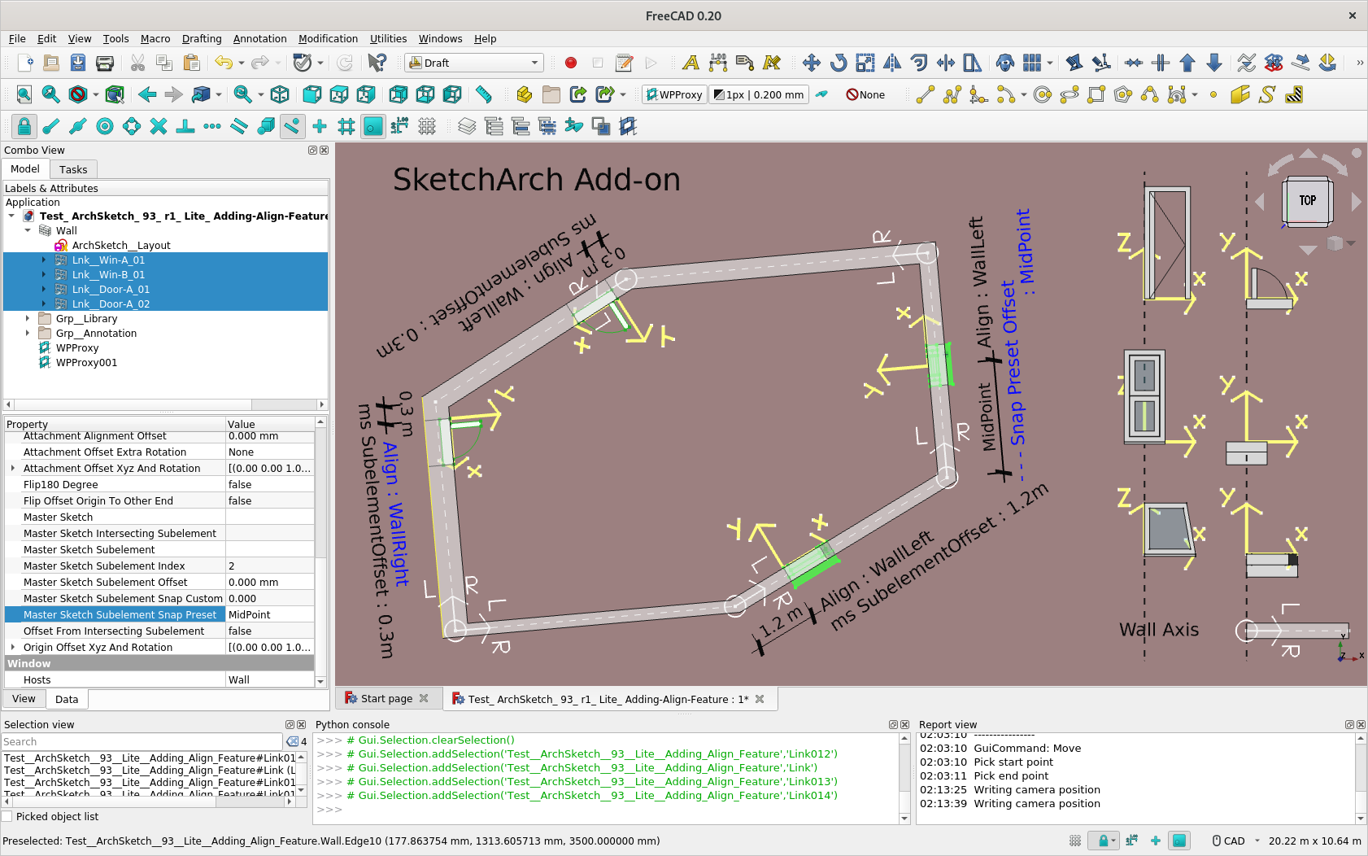The image size is (1368, 856).
Task: Collapse the Wall tree node
Action: (28, 230)
